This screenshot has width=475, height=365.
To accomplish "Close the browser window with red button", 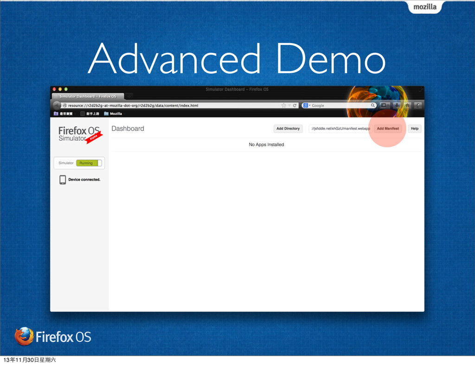I will pyautogui.click(x=55, y=89).
